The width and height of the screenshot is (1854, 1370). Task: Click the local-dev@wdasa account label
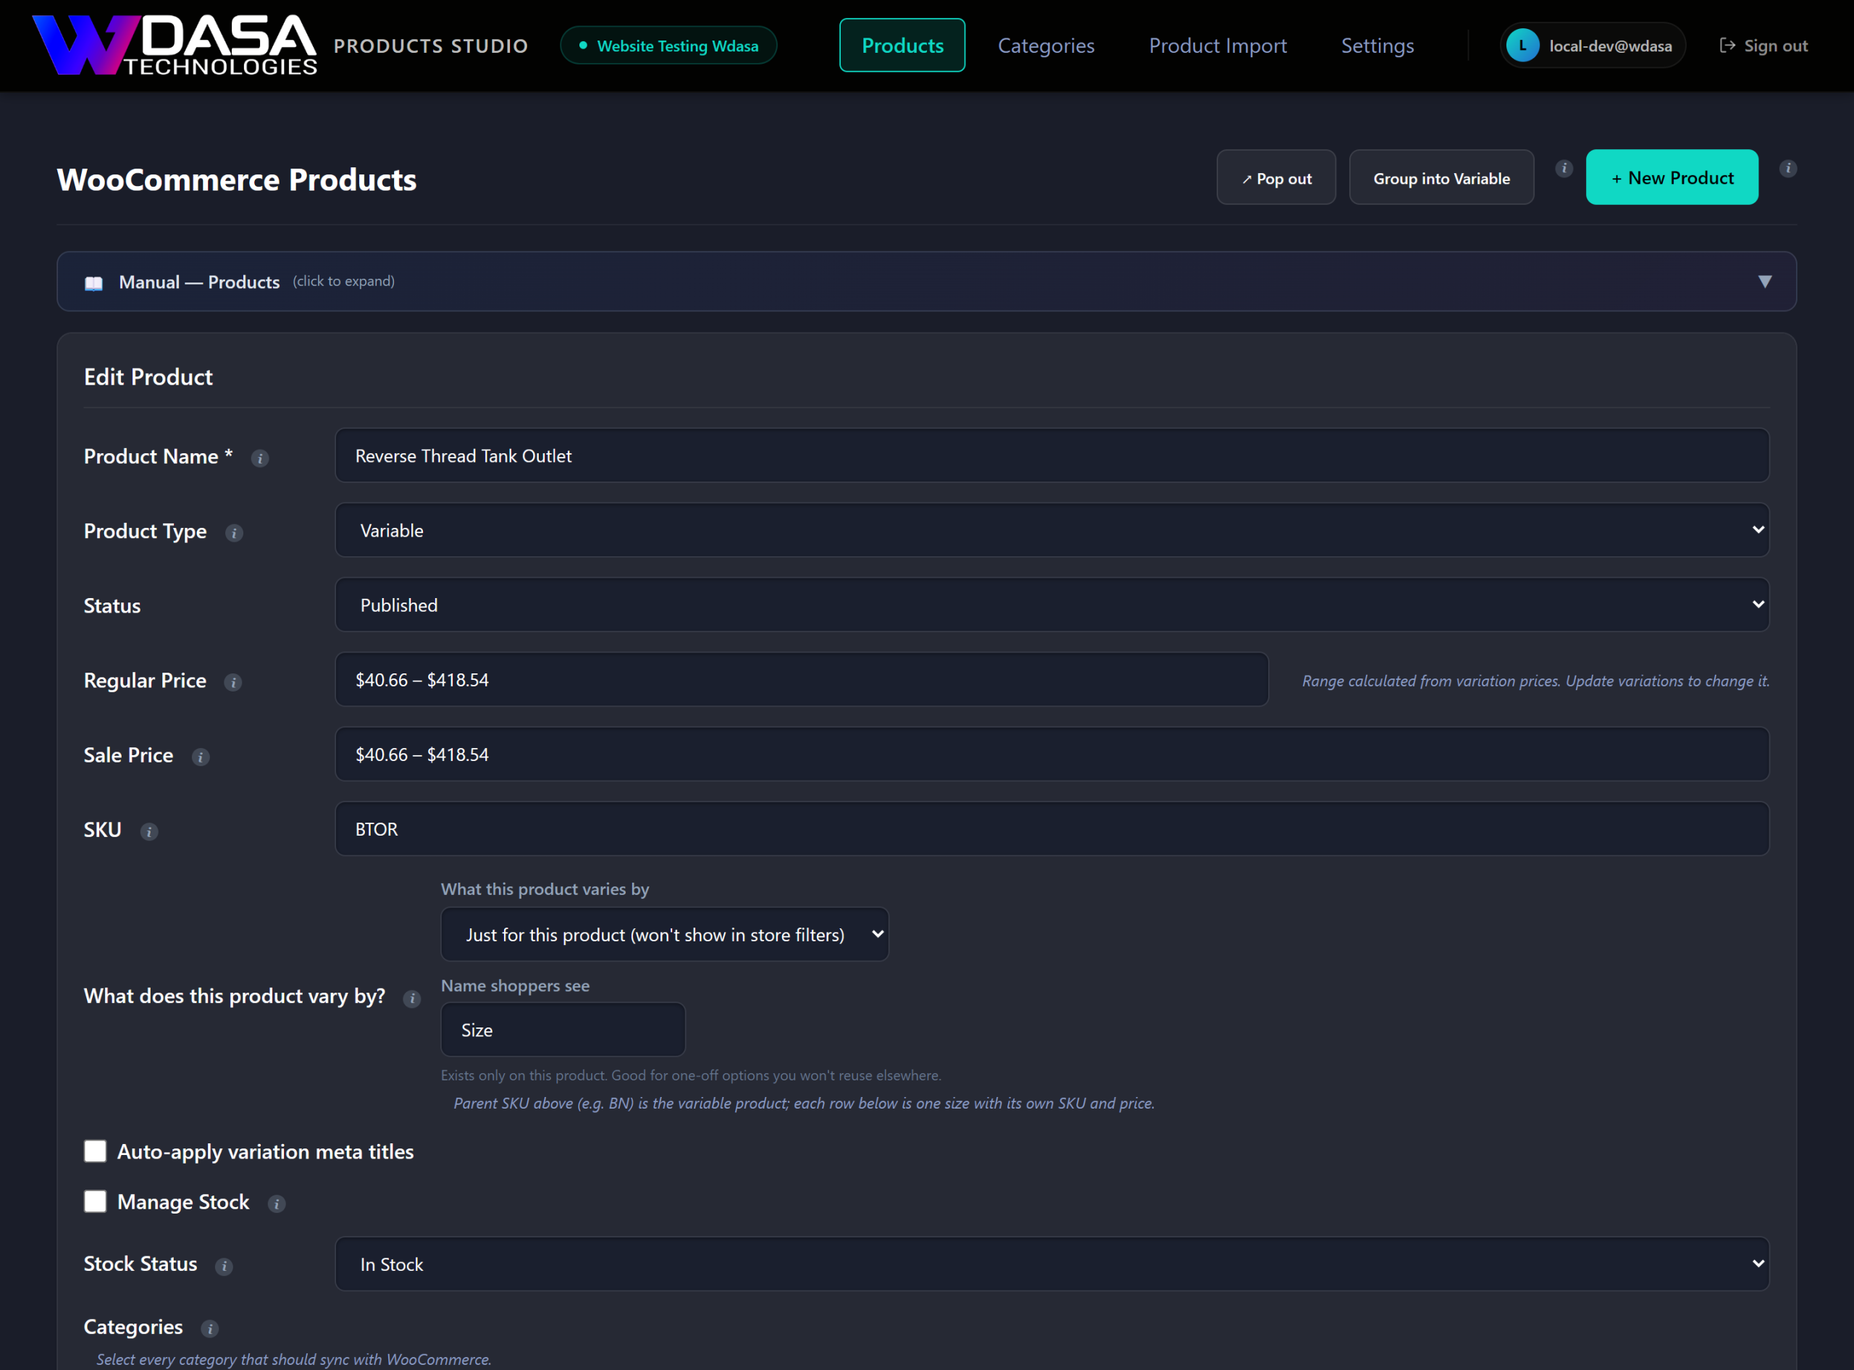1610,46
